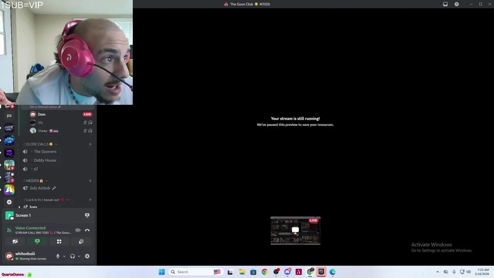Image resolution: width=494 pixels, height=278 pixels.
Task: Expand microphone input options chevron
Action: coord(64,256)
